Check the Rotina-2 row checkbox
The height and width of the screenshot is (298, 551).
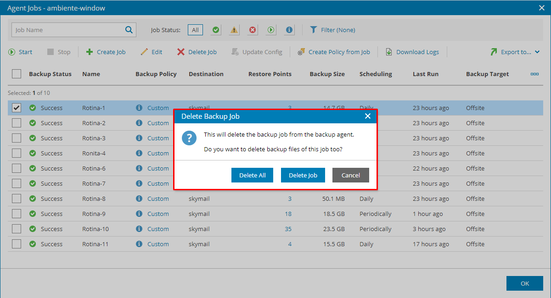pos(17,123)
